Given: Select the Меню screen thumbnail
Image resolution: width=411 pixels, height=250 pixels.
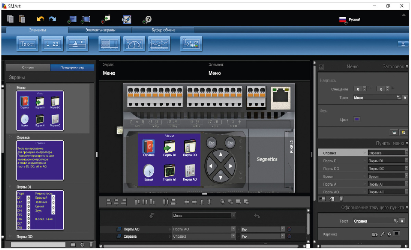Looking at the screenshot, I should click(40, 110).
